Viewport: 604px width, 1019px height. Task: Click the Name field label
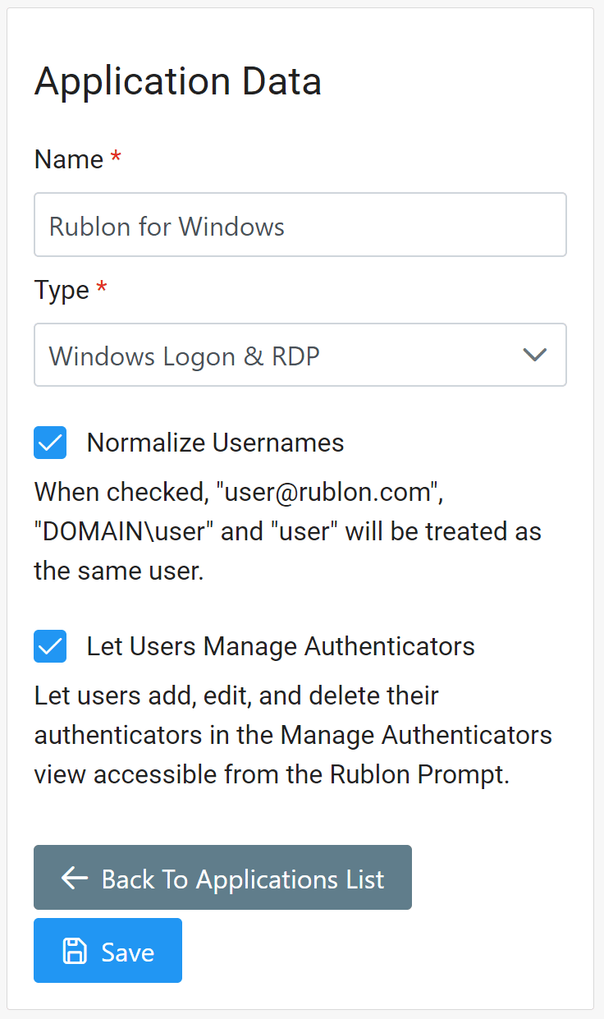point(69,158)
